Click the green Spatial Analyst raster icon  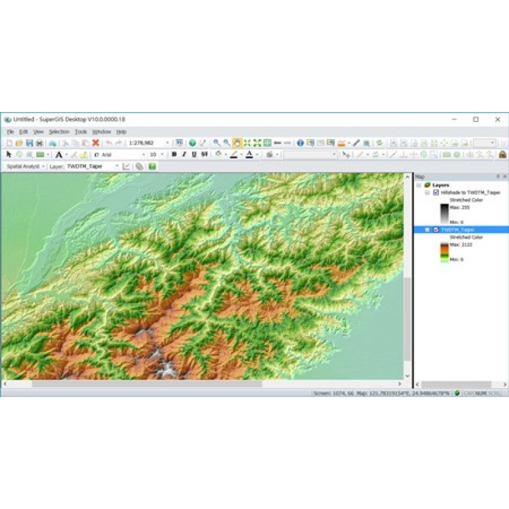152,167
